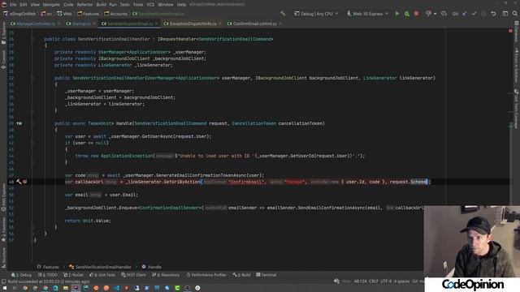Click the coverage run icon in toolbar
Screen dimensions: 520x292
coord(428,14)
